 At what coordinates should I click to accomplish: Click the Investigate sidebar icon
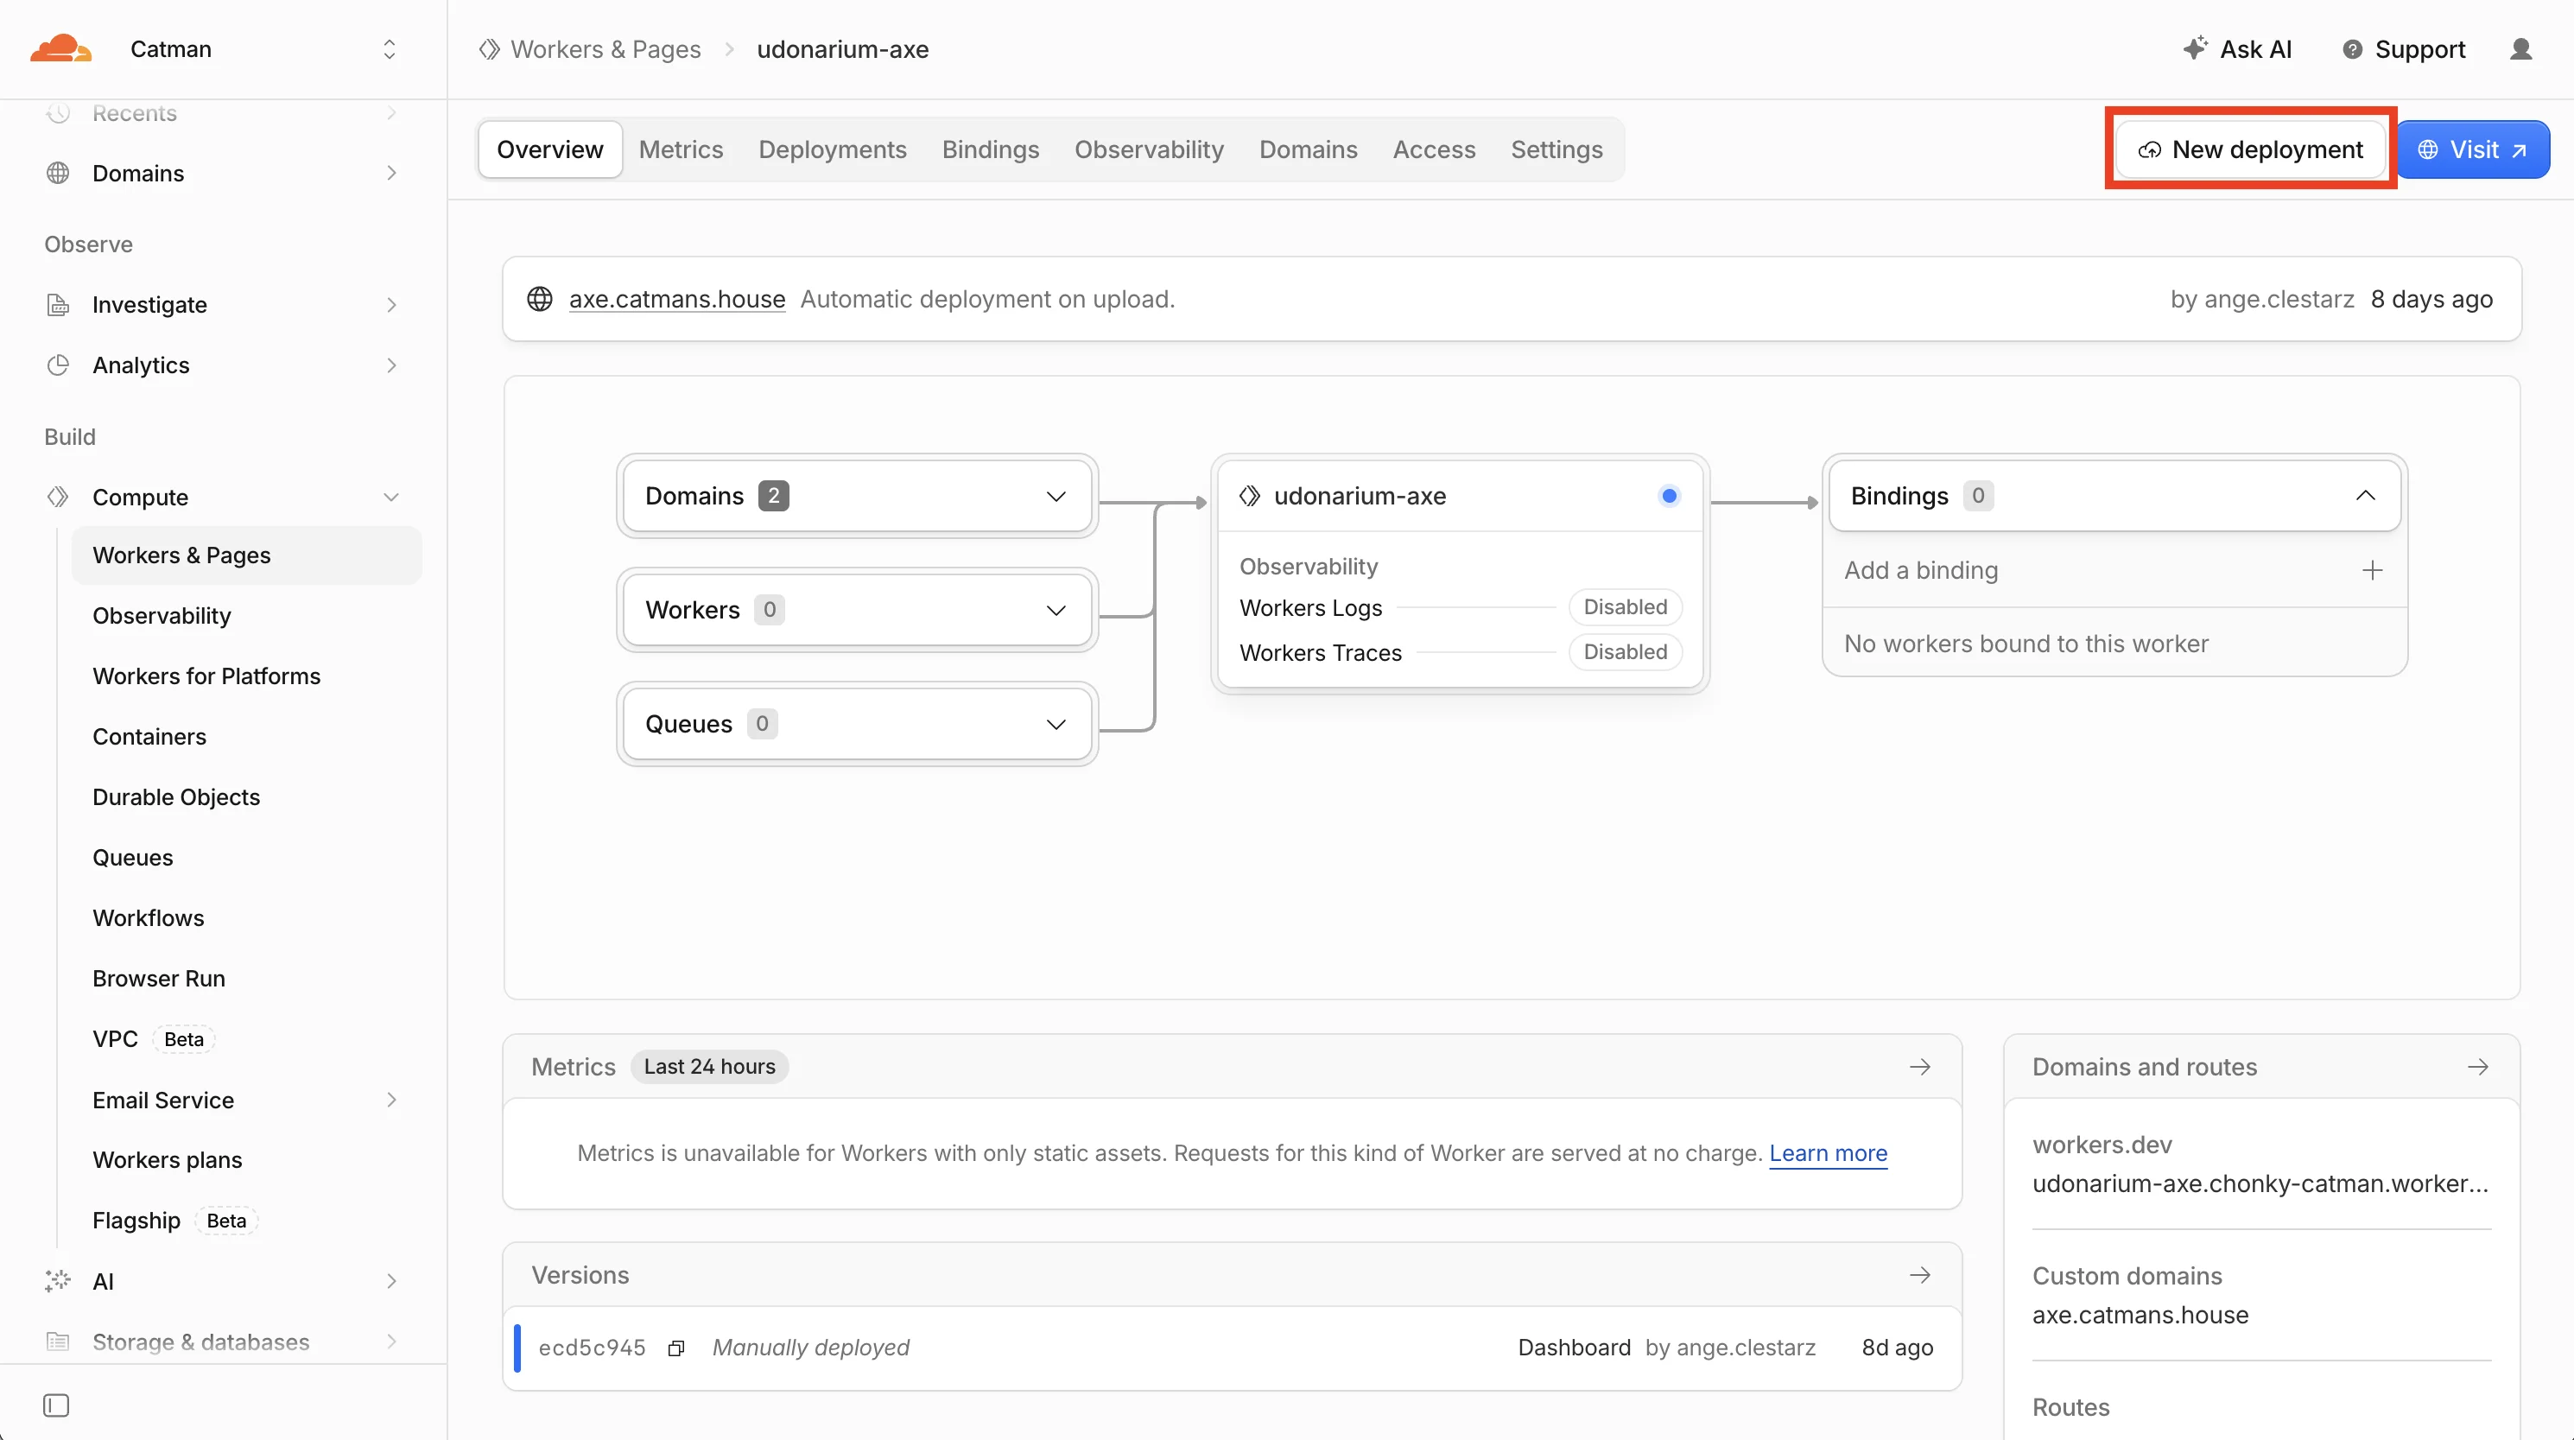tap(58, 305)
